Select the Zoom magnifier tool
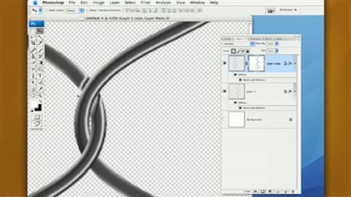This screenshot has width=351, height=197. coord(40,96)
